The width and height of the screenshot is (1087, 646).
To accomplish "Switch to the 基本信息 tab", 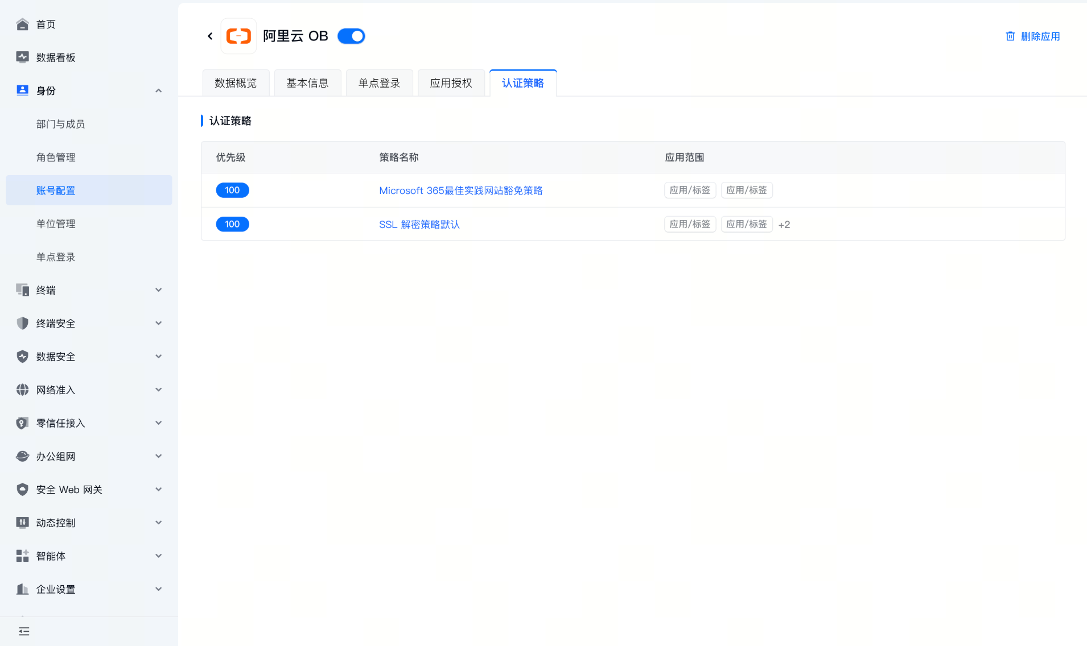I will point(307,83).
